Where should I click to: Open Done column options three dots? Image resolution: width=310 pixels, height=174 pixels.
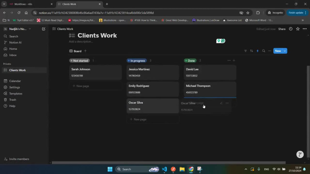point(229,61)
